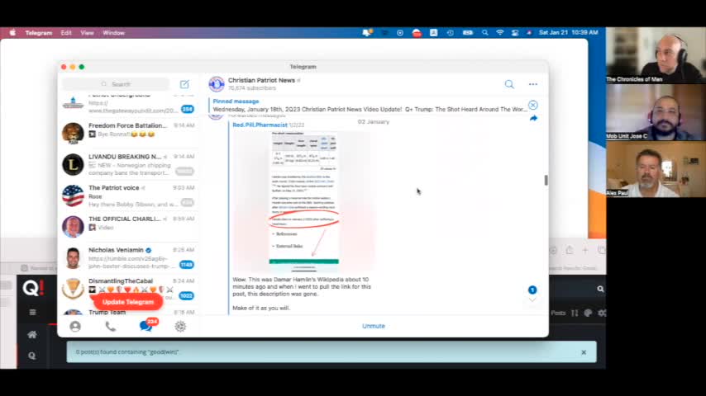Viewport: 706px width, 396px height.
Task: Click the Red.Pill.Pharmacist sender link
Action: click(x=260, y=125)
